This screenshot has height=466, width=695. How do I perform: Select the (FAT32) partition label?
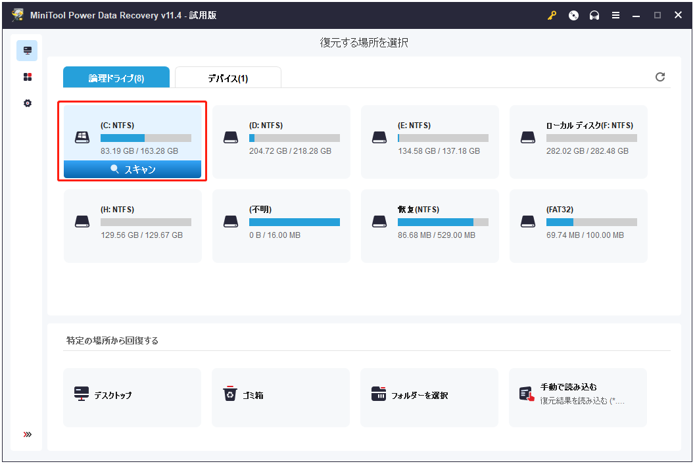[560, 210]
